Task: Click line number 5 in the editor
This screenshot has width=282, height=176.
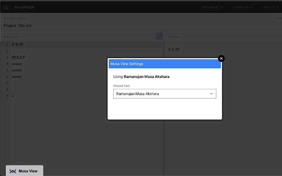Action: click(7, 70)
